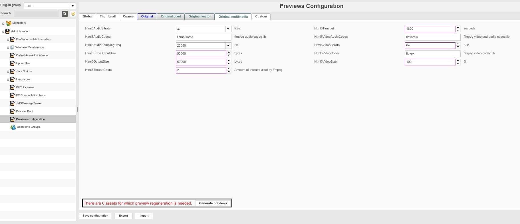520x224 pixels.
Task: Click the Html5VideoCodec text field
Action: tap(433, 54)
